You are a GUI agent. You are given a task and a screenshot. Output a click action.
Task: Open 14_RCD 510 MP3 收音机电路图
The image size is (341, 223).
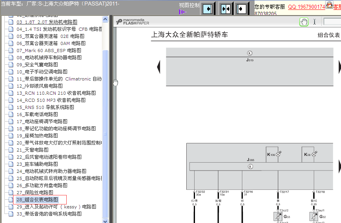click(51, 100)
